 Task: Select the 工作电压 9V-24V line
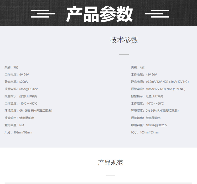tap(17, 75)
